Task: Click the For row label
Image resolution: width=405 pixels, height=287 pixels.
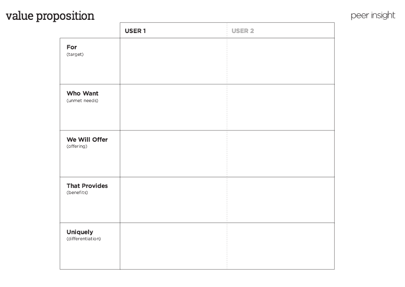Action: pyautogui.click(x=72, y=47)
